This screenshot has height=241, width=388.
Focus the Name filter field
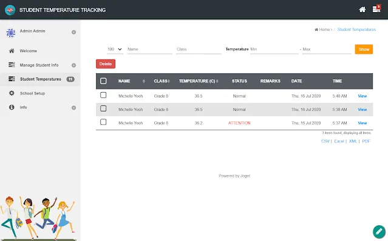coord(150,49)
